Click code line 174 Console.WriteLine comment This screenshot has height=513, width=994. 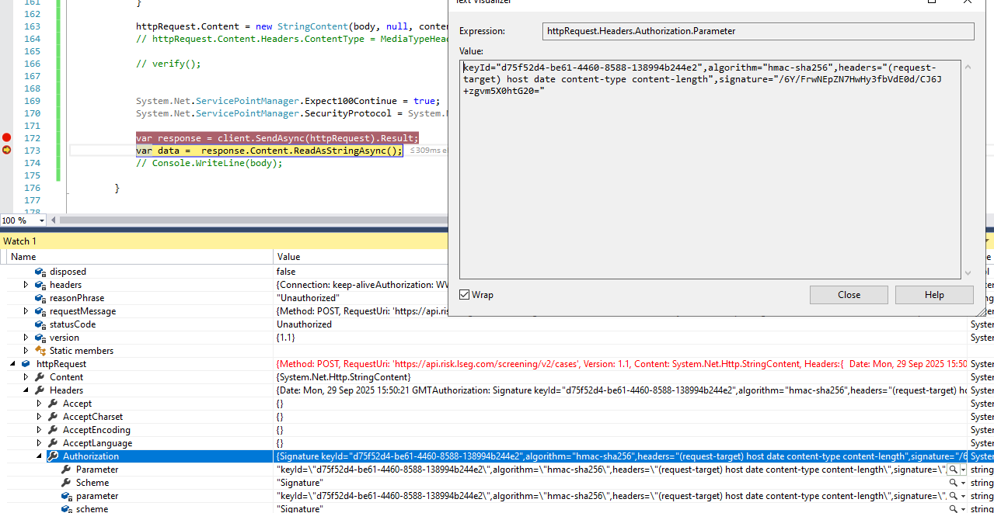point(209,163)
